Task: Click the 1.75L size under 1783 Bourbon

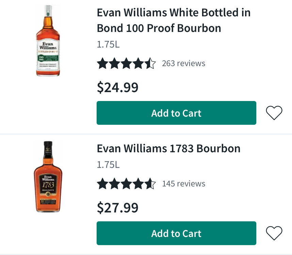Action: click(x=108, y=165)
